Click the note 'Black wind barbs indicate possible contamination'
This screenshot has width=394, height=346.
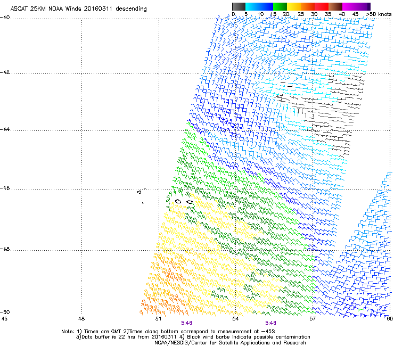(249, 337)
